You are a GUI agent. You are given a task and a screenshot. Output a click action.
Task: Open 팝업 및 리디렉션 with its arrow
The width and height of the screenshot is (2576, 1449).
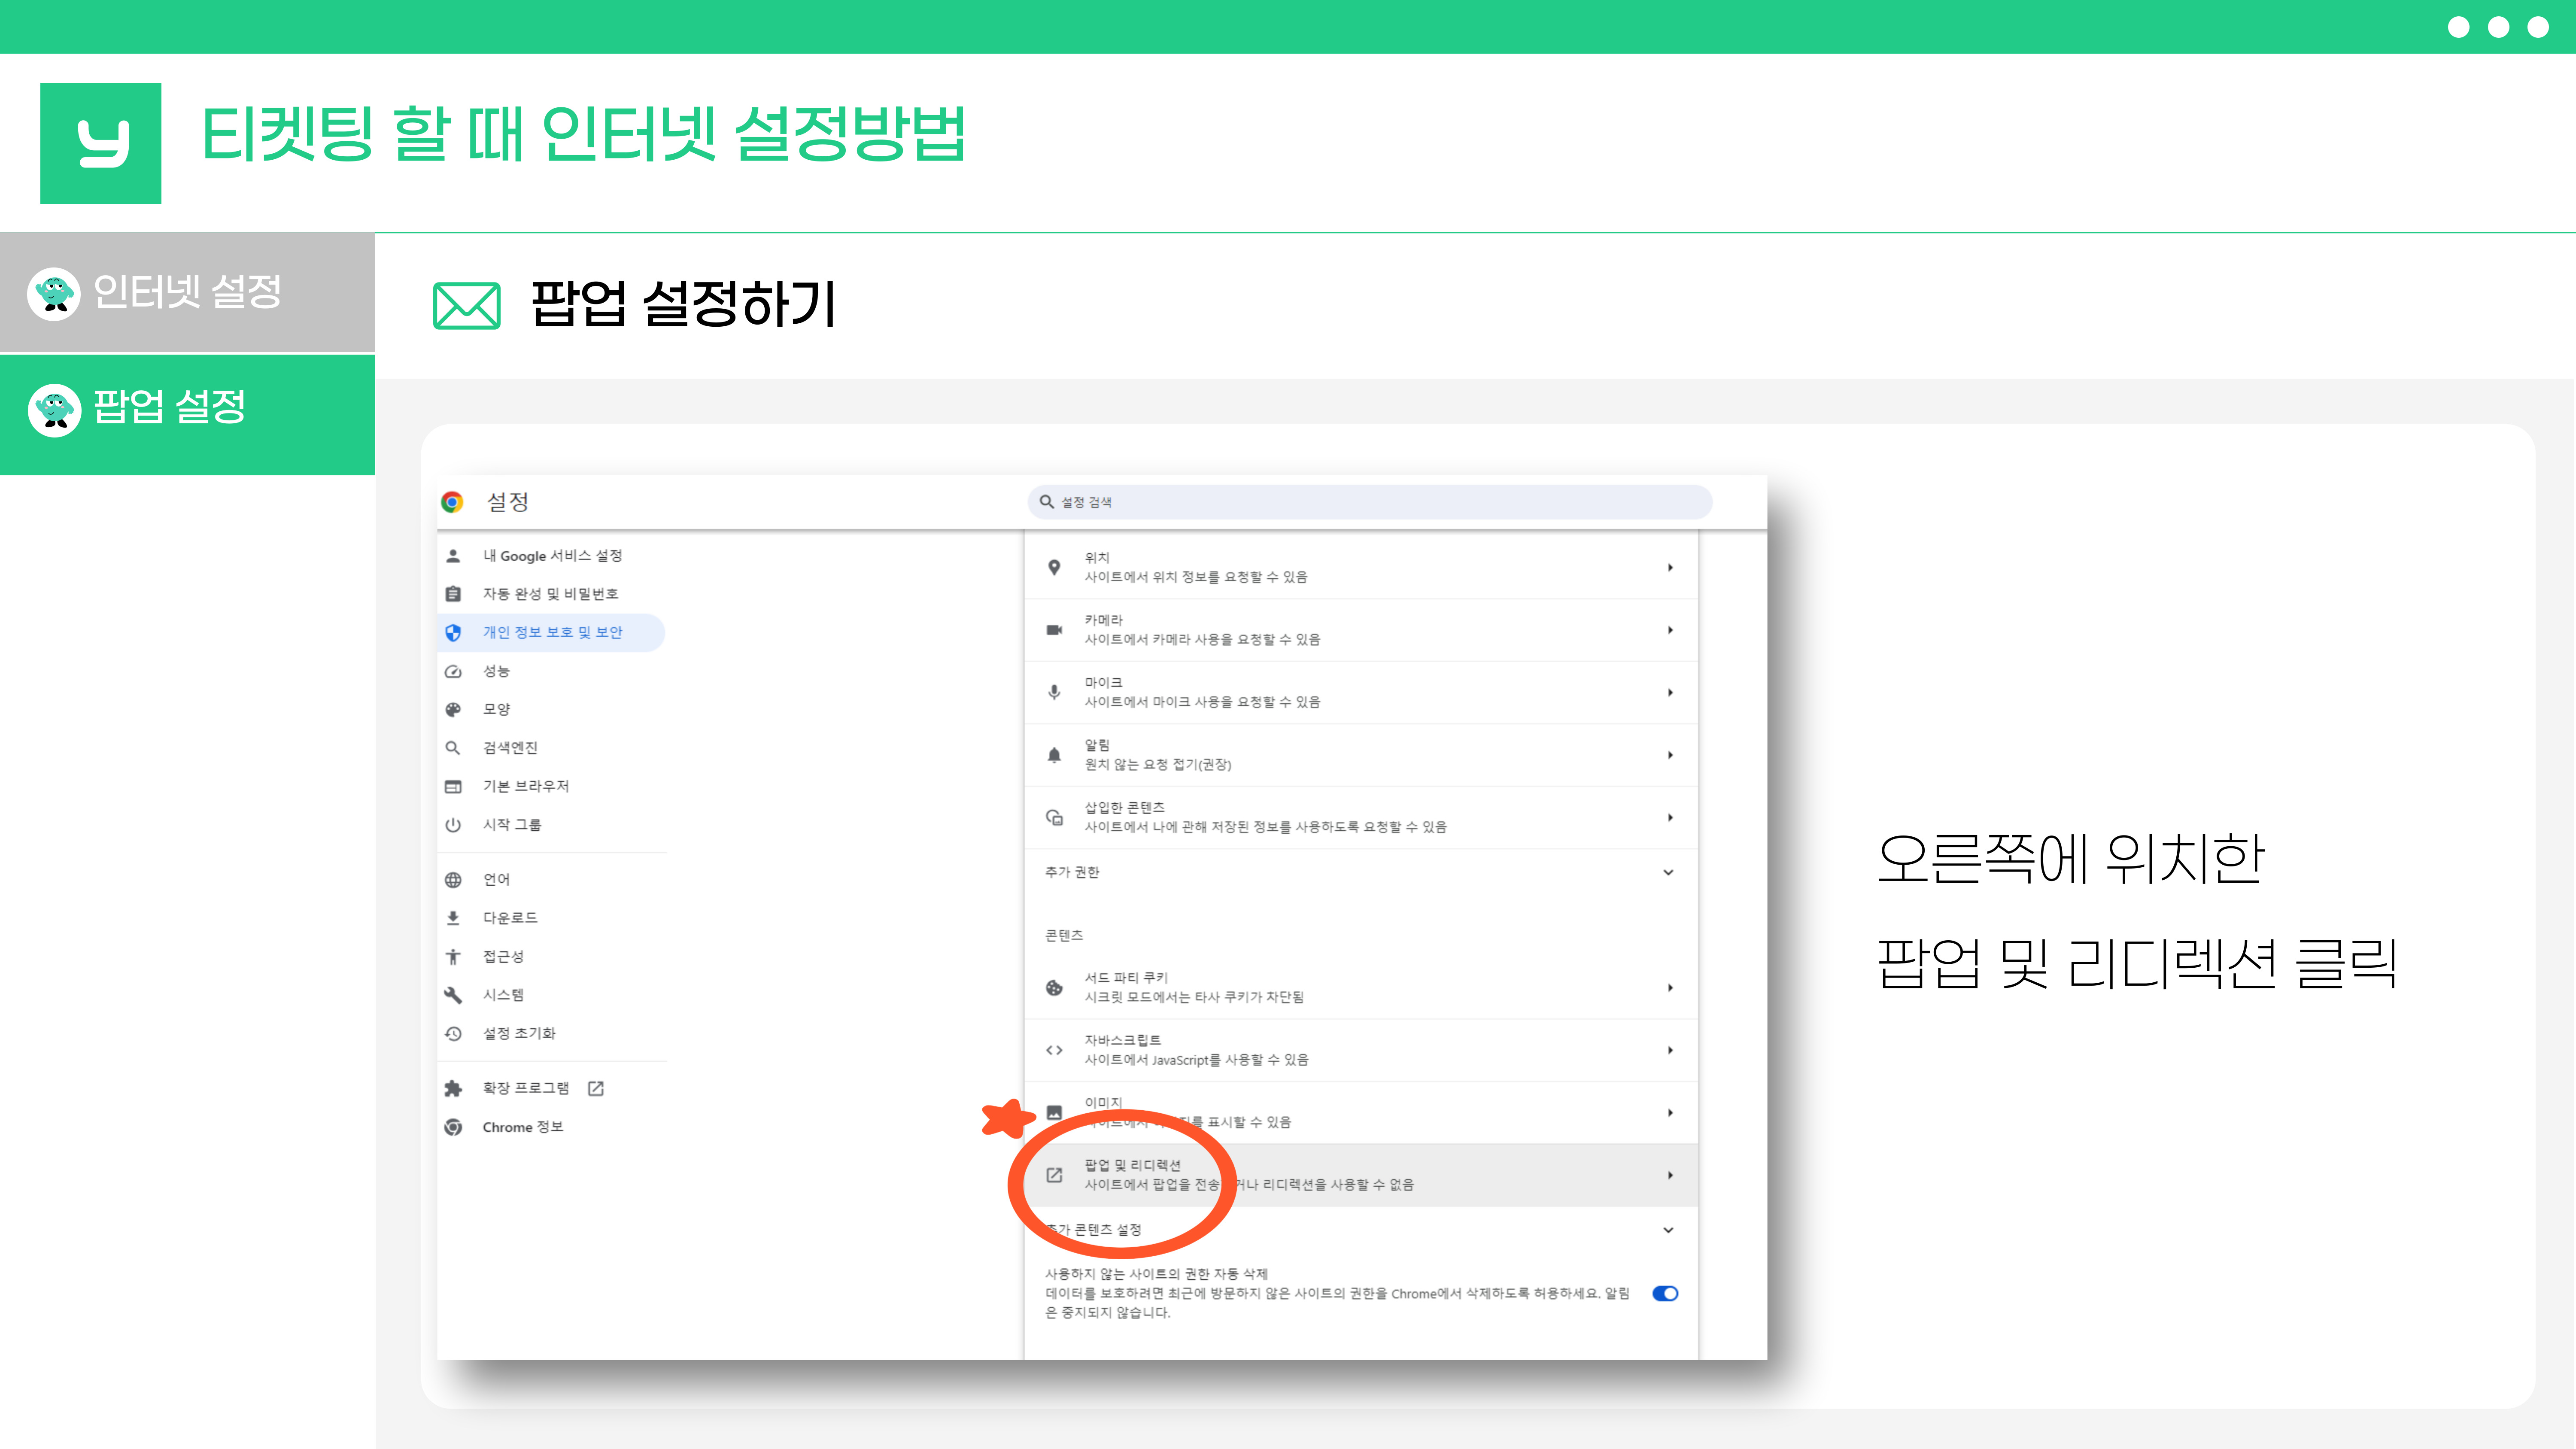[1670, 1175]
